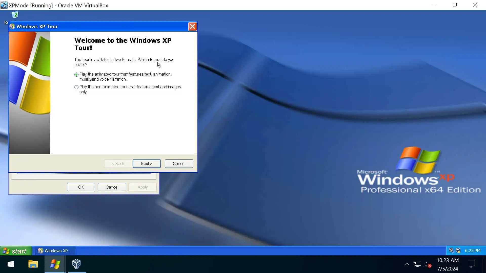The width and height of the screenshot is (486, 273).
Task: Close the Windows XP Tour window
Action: [x=192, y=27]
